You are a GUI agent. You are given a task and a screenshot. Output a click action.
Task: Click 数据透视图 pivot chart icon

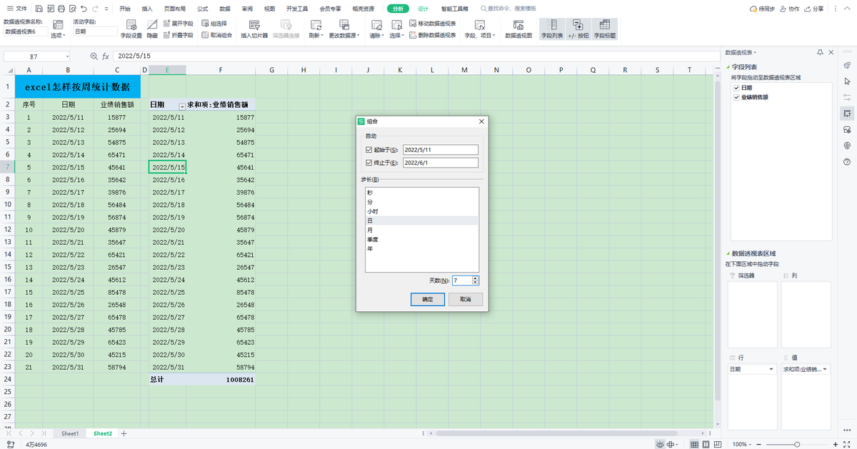(x=518, y=29)
